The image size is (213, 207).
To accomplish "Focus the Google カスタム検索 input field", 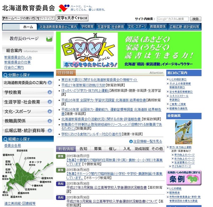I will click(x=173, y=19).
